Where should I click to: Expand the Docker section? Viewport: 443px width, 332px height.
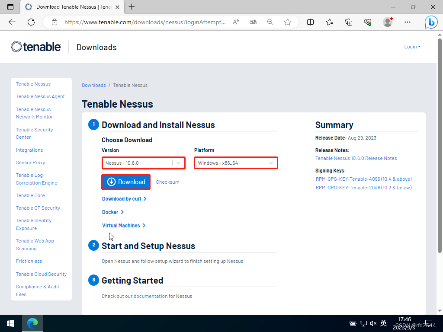coord(113,212)
